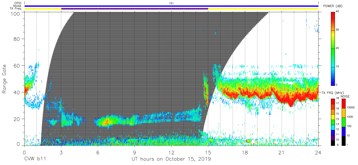Screen dimensions: 358x165
Task: Click the 9 tick on the UT hours axis
Action: [x=135, y=152]
